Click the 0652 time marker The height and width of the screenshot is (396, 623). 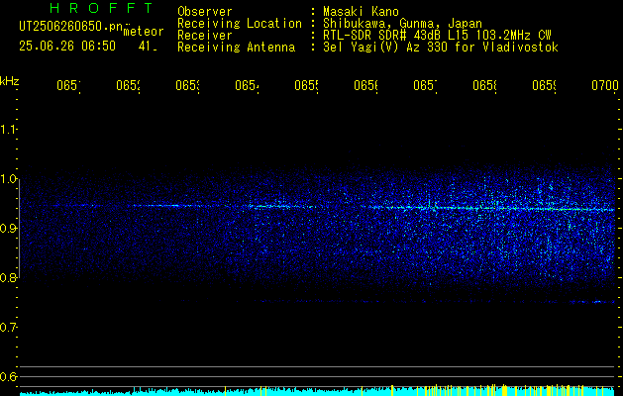(128, 85)
